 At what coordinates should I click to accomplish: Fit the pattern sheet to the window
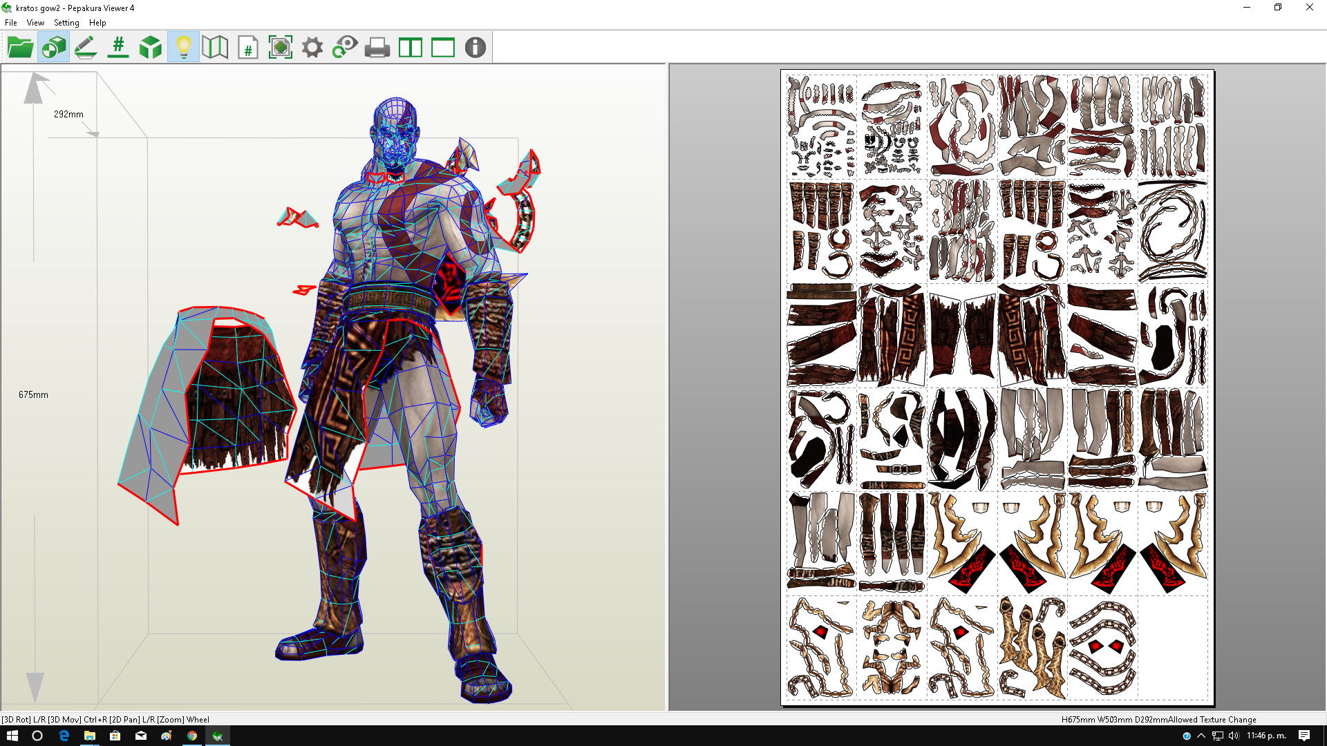coord(280,47)
